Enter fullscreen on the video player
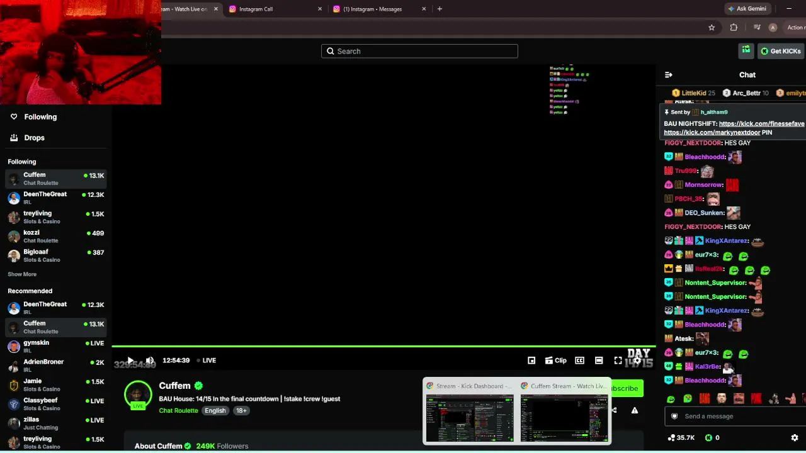 pyautogui.click(x=618, y=361)
